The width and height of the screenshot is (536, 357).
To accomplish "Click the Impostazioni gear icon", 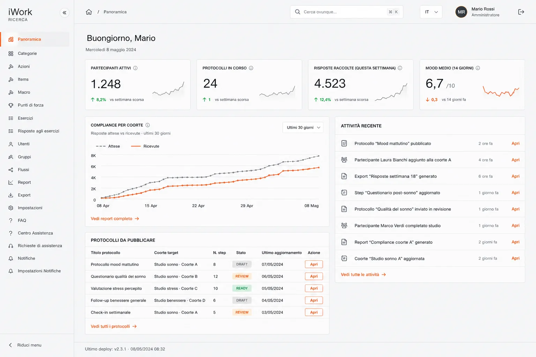I will tap(11, 208).
